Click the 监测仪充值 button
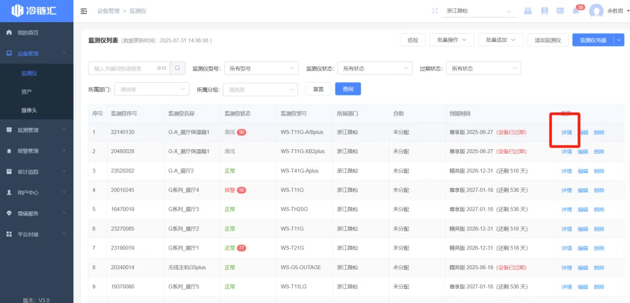The height and width of the screenshot is (303, 630). (593, 40)
